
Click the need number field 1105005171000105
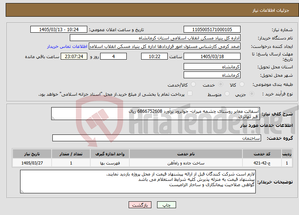(212, 29)
